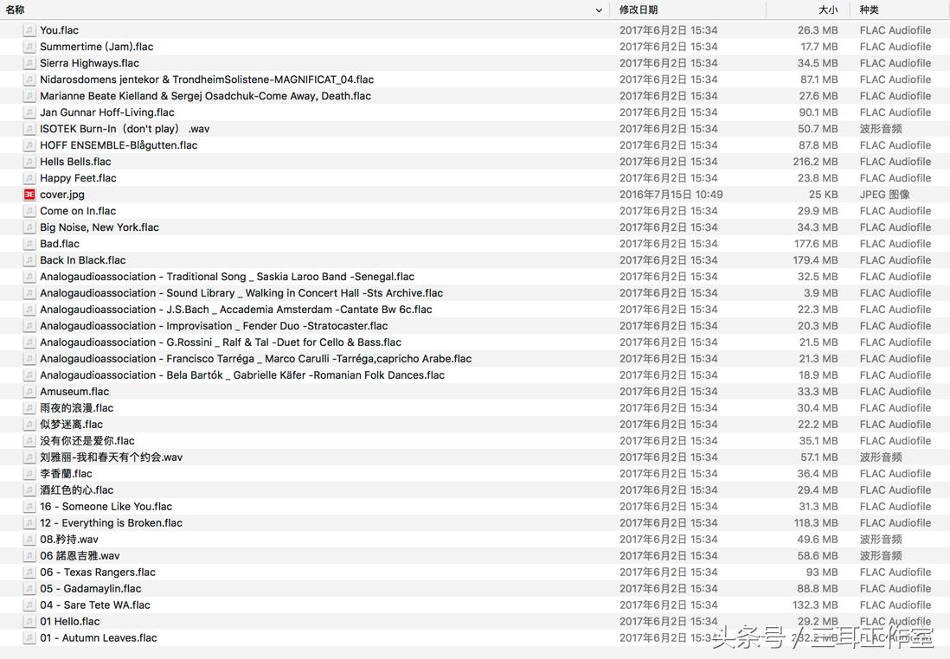Sort by the 种类 column header

(x=870, y=10)
